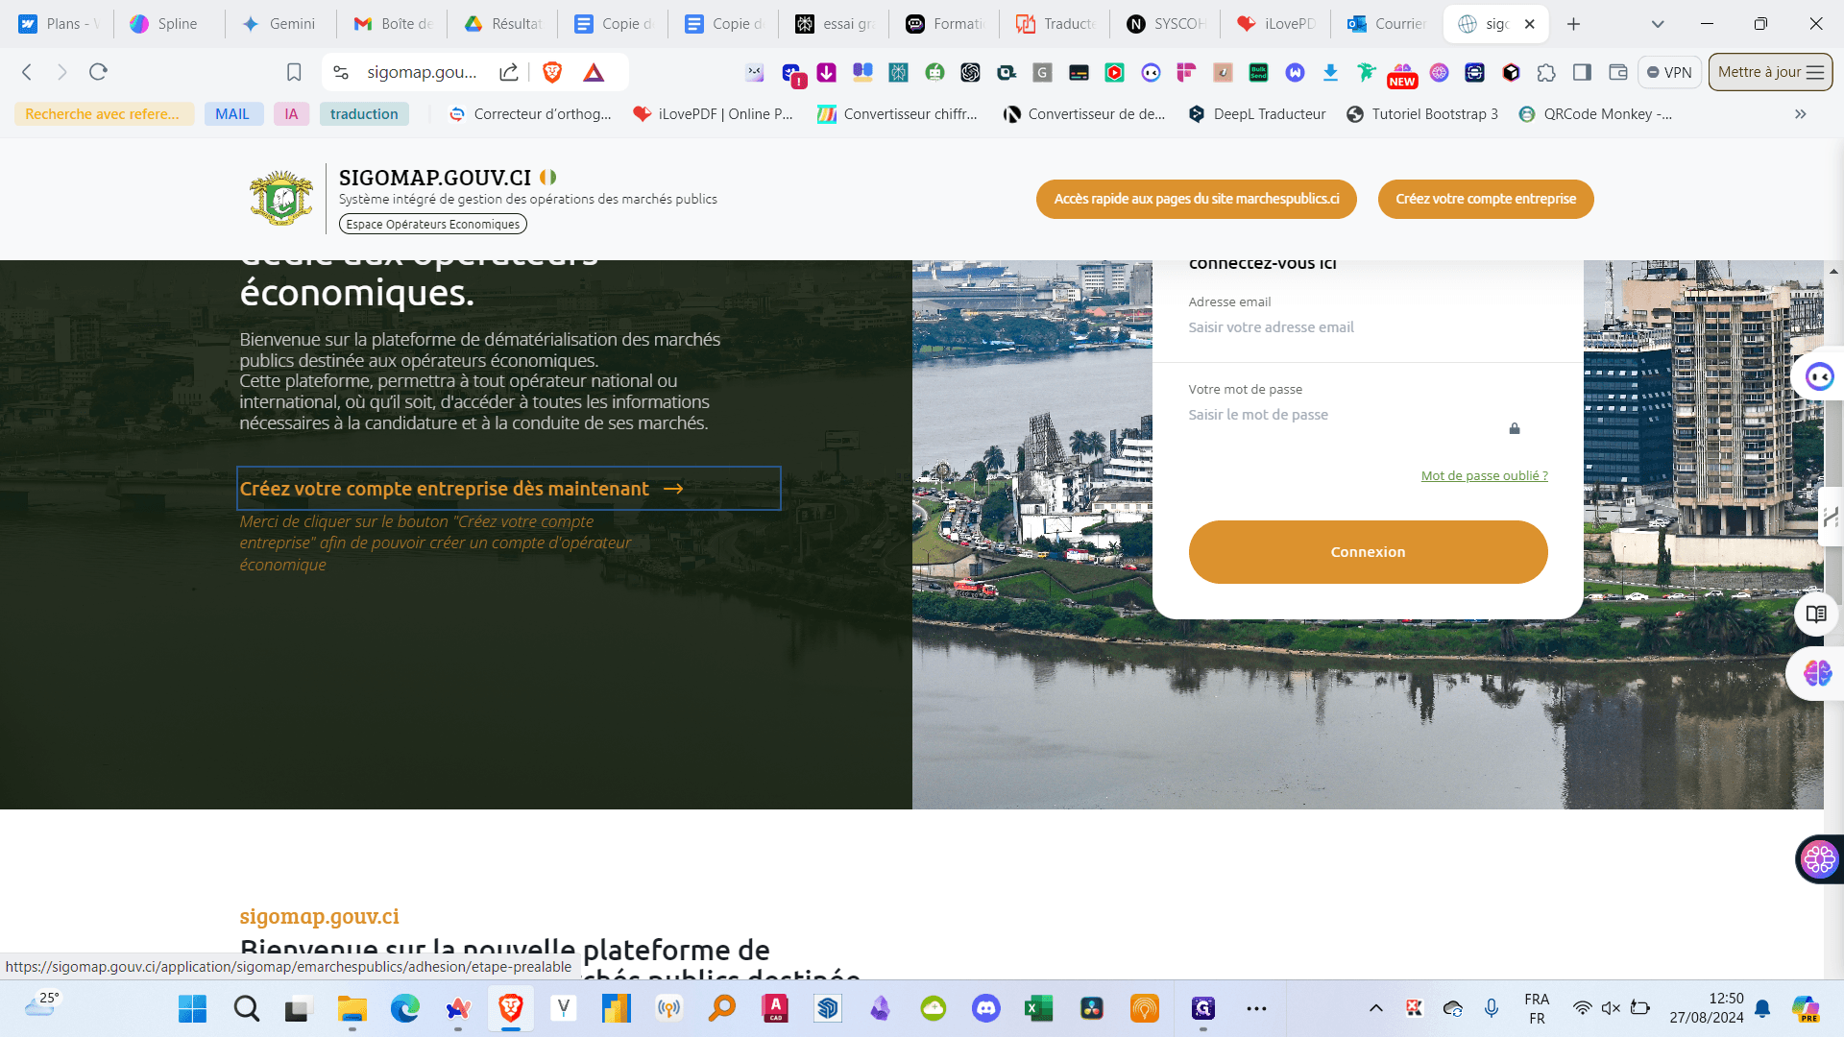Open Microsoft Edge from the taskbar
Image resolution: width=1844 pixels, height=1037 pixels.
[x=405, y=1008]
